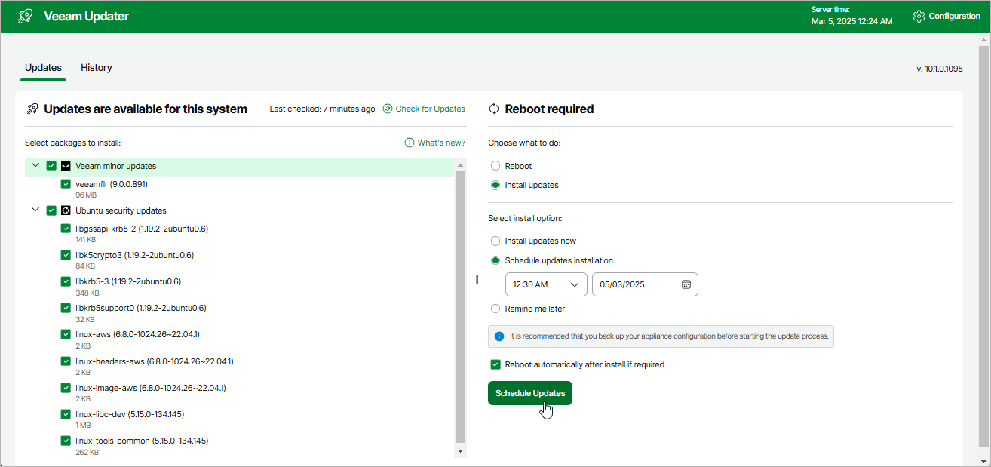Uncheck libkrb5-3 package checkbox
The height and width of the screenshot is (467, 991).
(x=66, y=281)
